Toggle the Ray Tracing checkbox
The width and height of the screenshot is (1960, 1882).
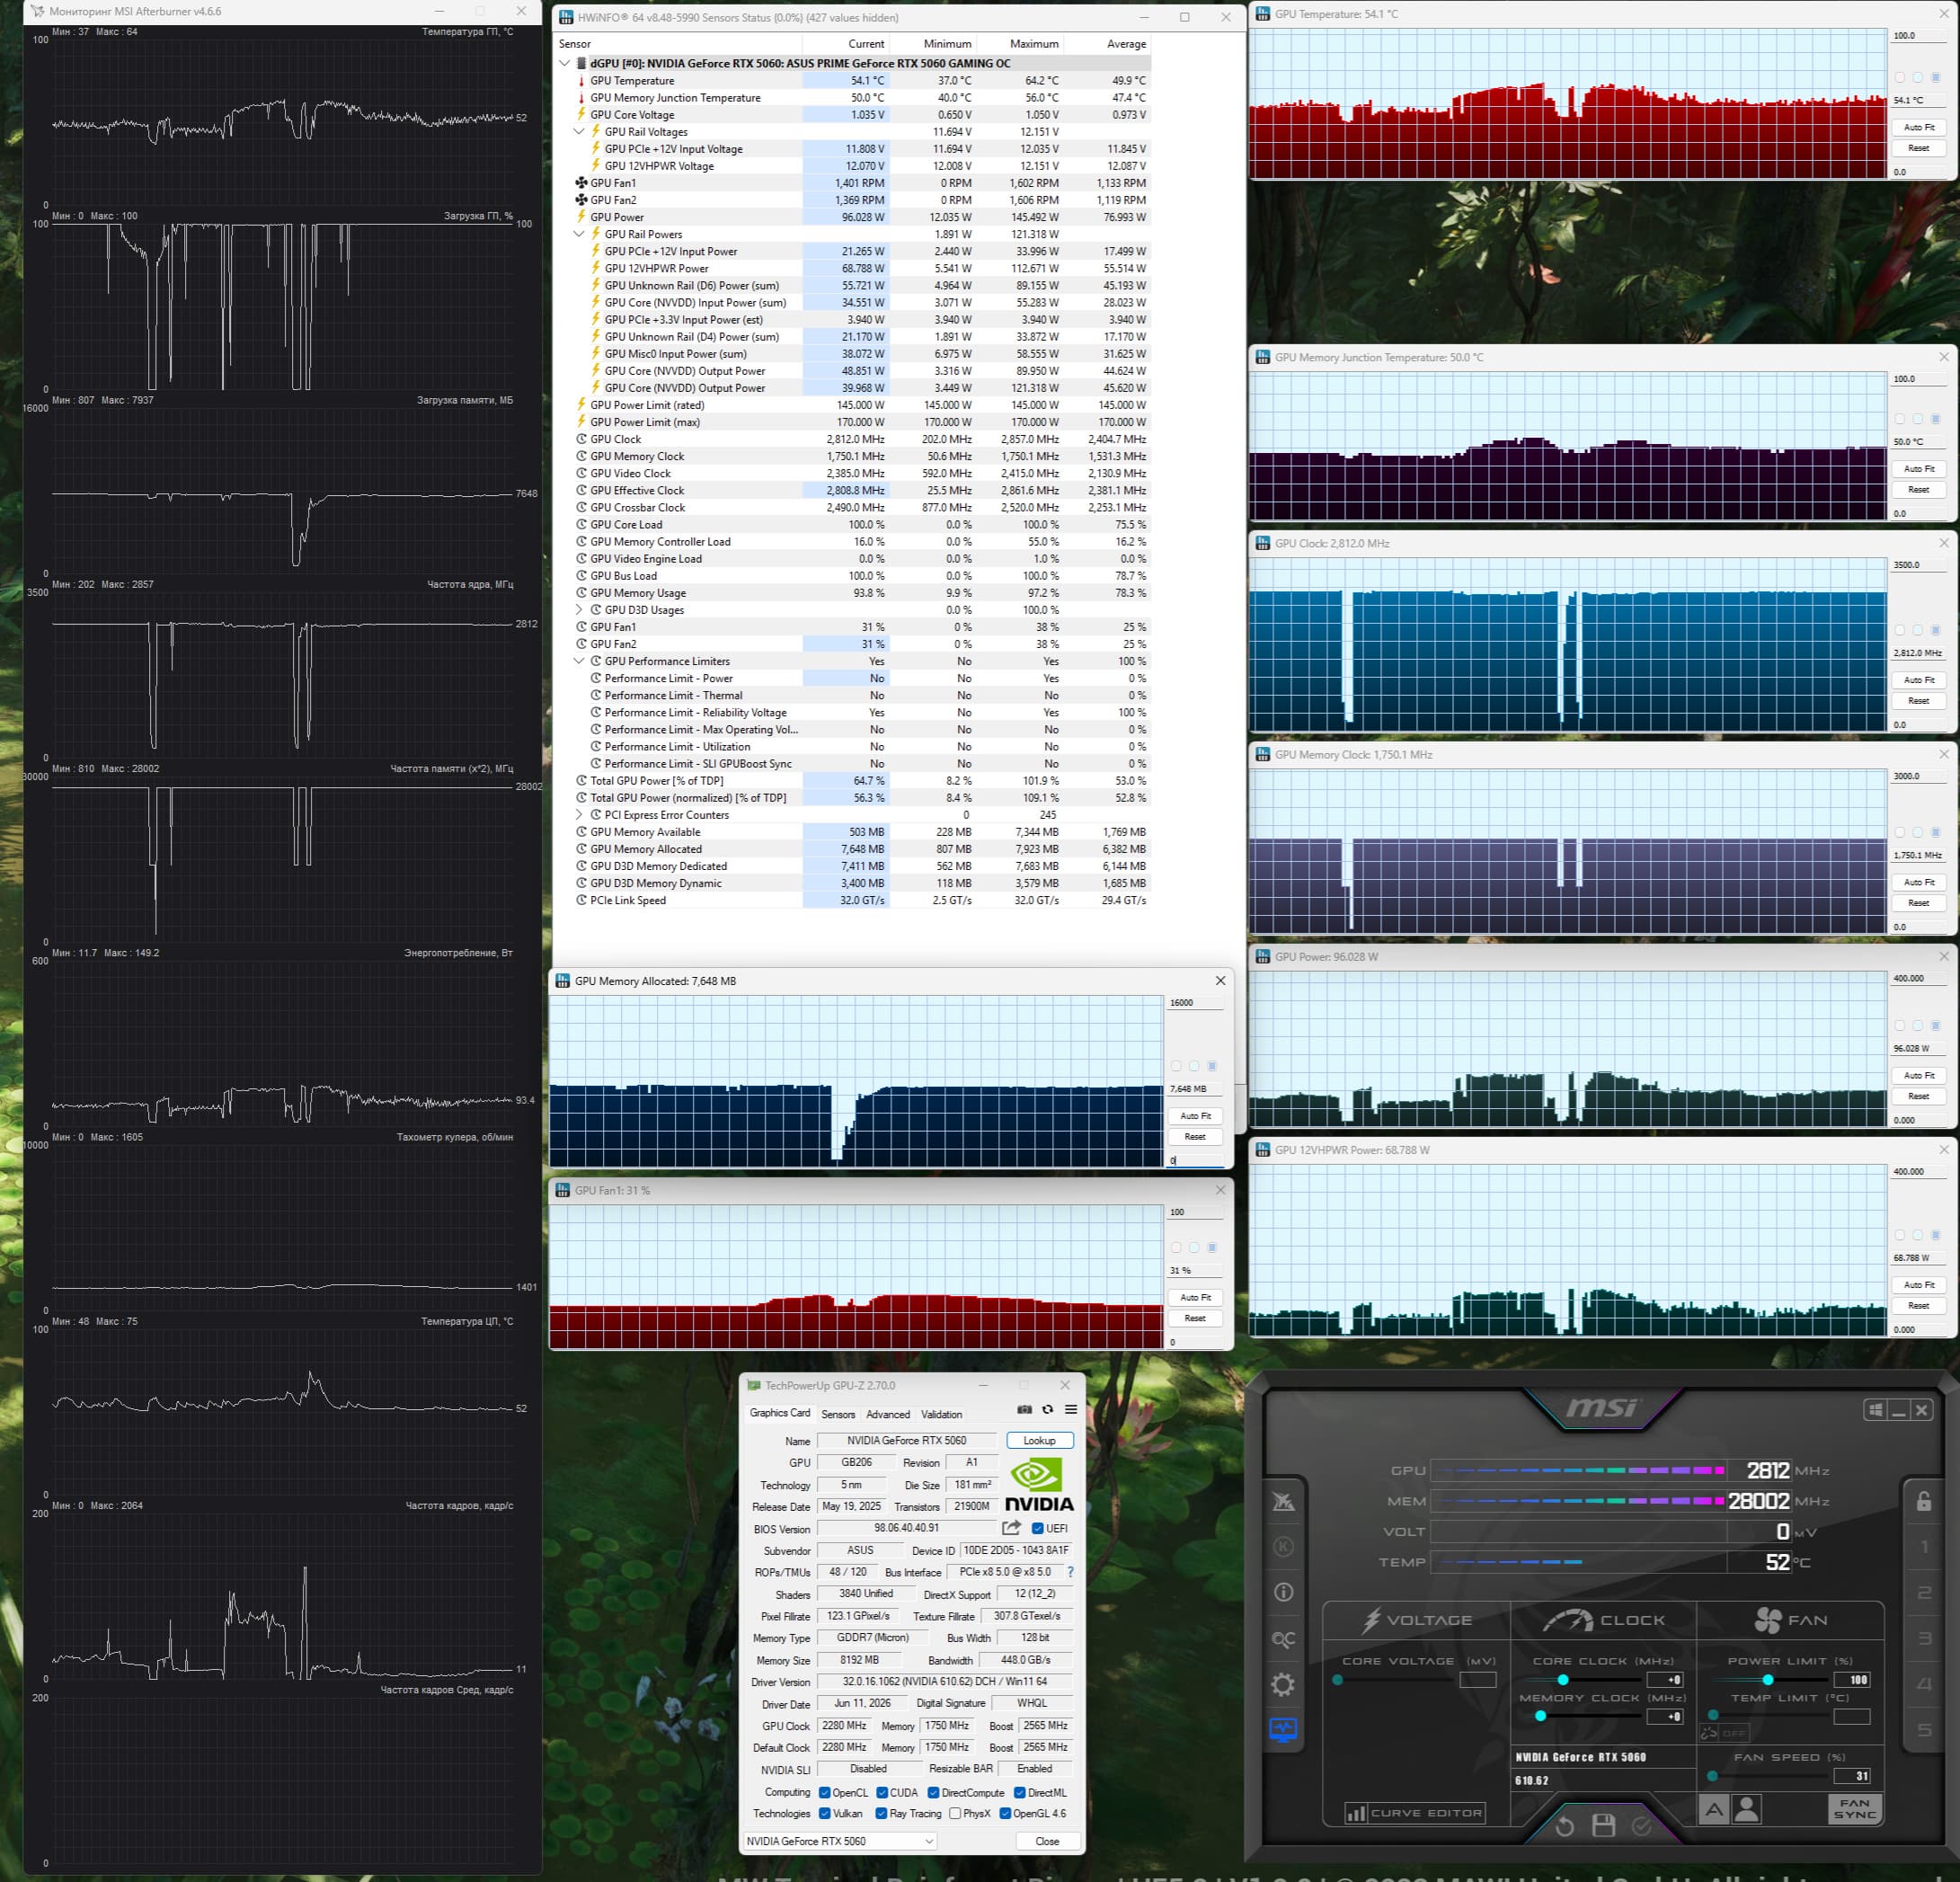[881, 1813]
